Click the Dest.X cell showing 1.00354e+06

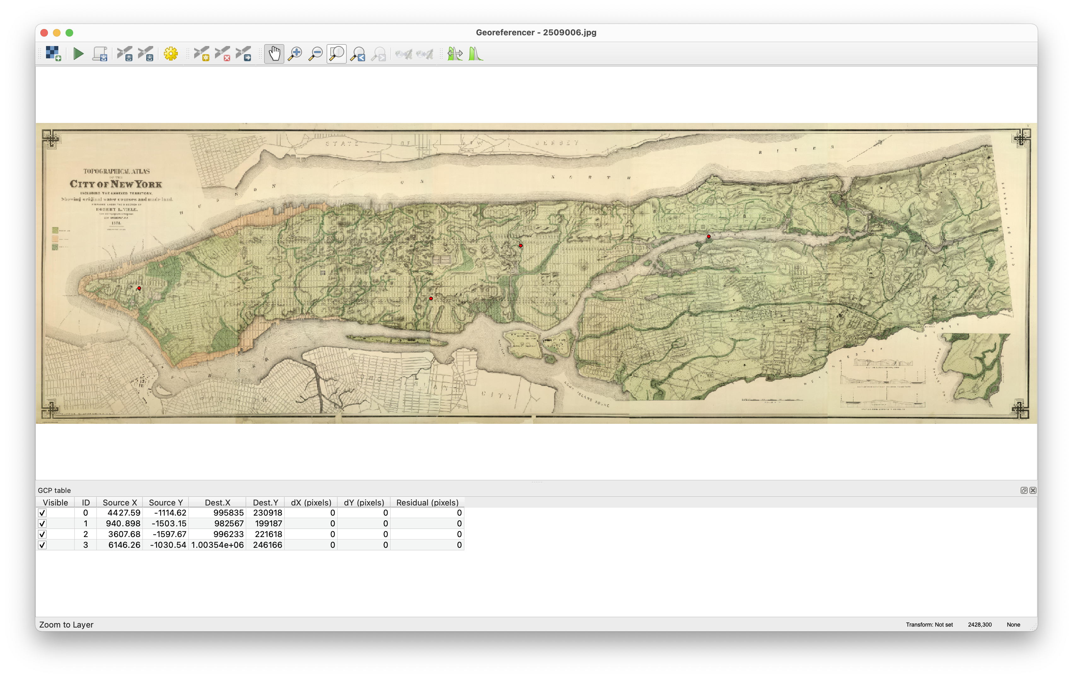point(217,545)
